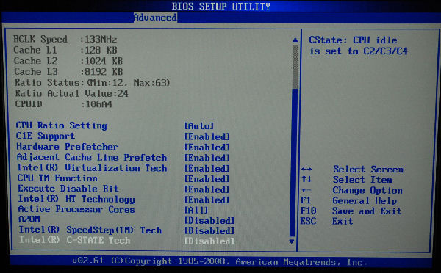Select Adjacent Cache Line Prefetch setting
Screen dimensions: 441x273
pyautogui.click(x=92, y=157)
